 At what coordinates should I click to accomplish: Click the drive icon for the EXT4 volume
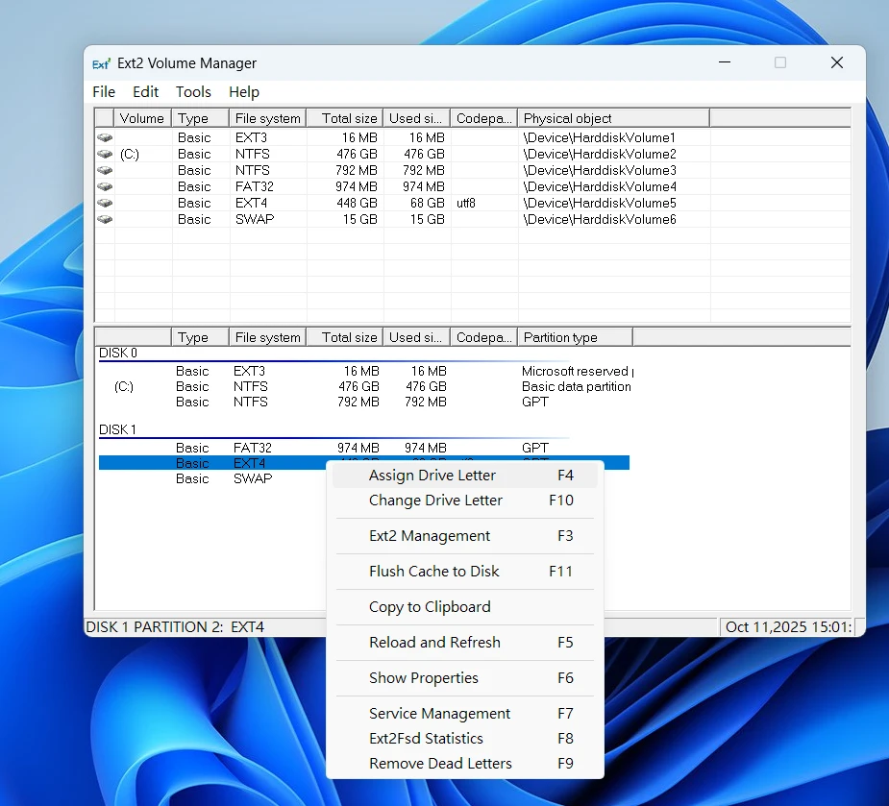pyautogui.click(x=105, y=204)
